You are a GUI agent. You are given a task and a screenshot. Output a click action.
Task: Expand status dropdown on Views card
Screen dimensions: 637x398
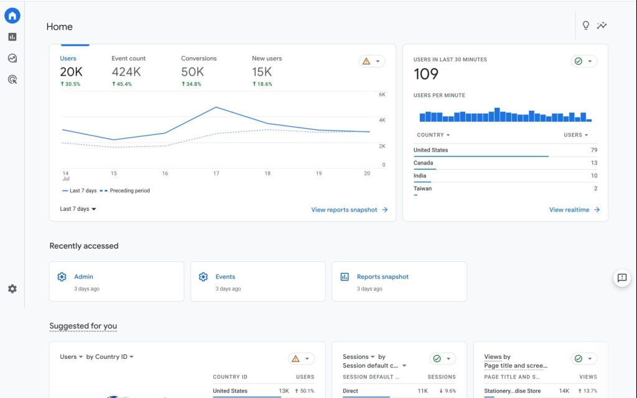point(590,359)
